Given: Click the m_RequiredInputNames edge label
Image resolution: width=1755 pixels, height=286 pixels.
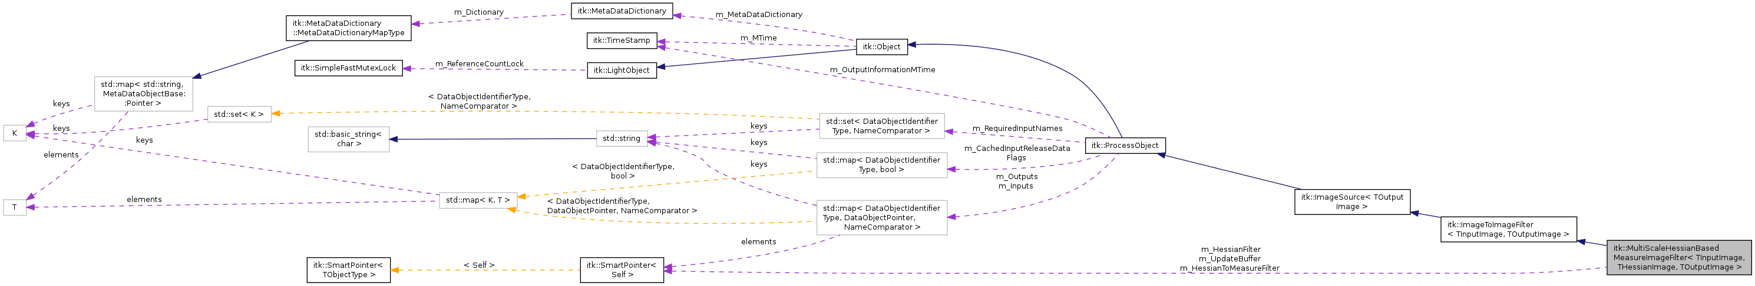Looking at the screenshot, I should pyautogui.click(x=1016, y=129).
